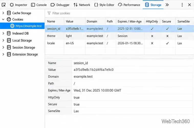Select the Storage tab

[x=153, y=5]
